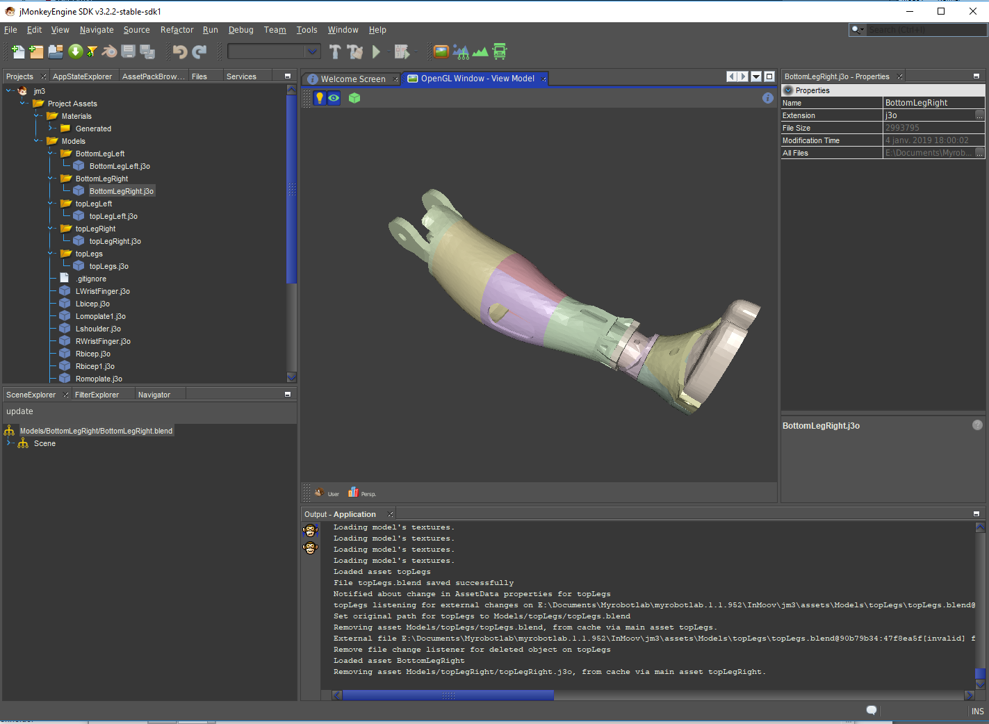Click the Build Project hammer icon
This screenshot has height=724, width=989.
pyautogui.click(x=335, y=51)
